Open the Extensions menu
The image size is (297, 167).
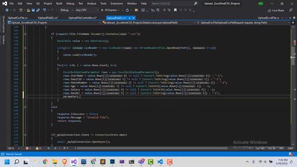116,3
